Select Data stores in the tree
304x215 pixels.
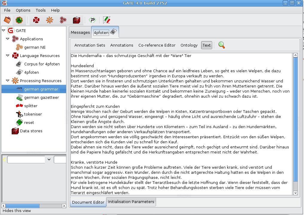[31, 131]
